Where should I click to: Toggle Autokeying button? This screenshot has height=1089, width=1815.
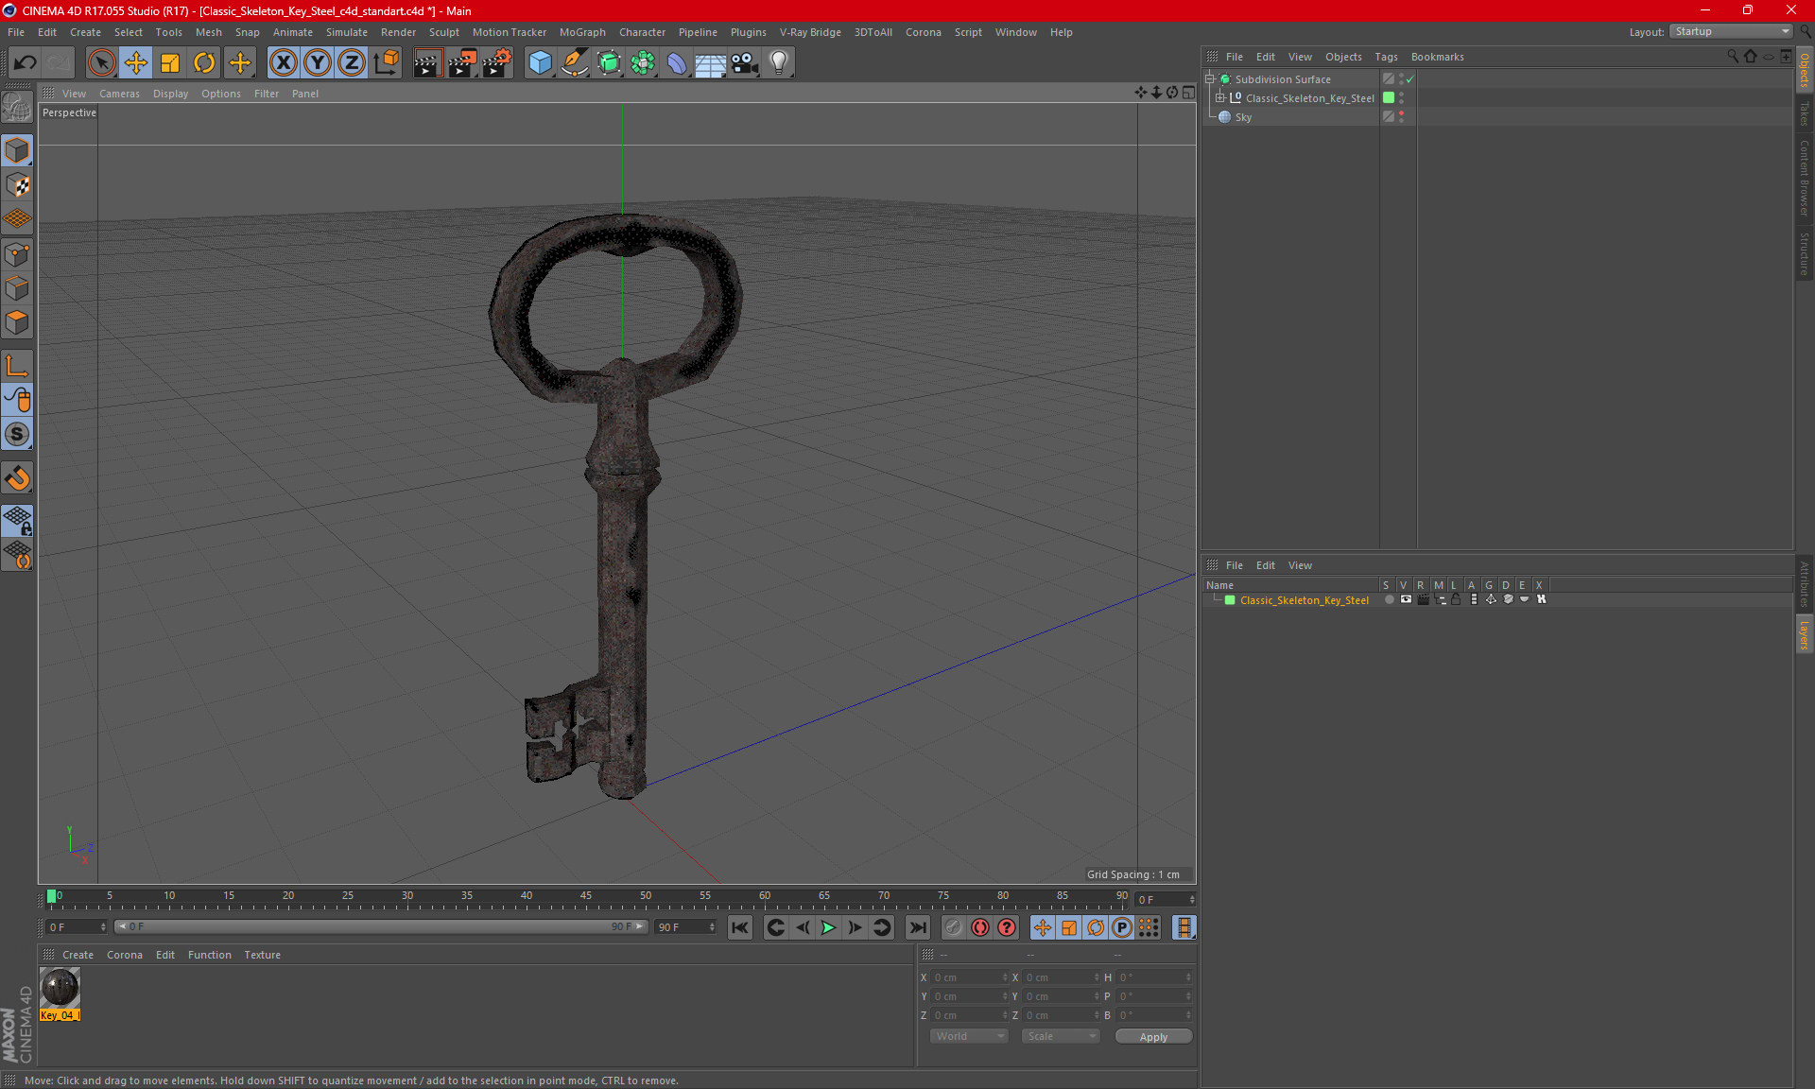point(980,928)
